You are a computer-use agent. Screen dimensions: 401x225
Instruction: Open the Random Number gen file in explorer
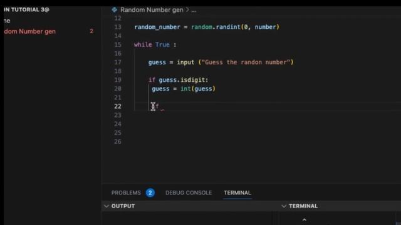[29, 31]
